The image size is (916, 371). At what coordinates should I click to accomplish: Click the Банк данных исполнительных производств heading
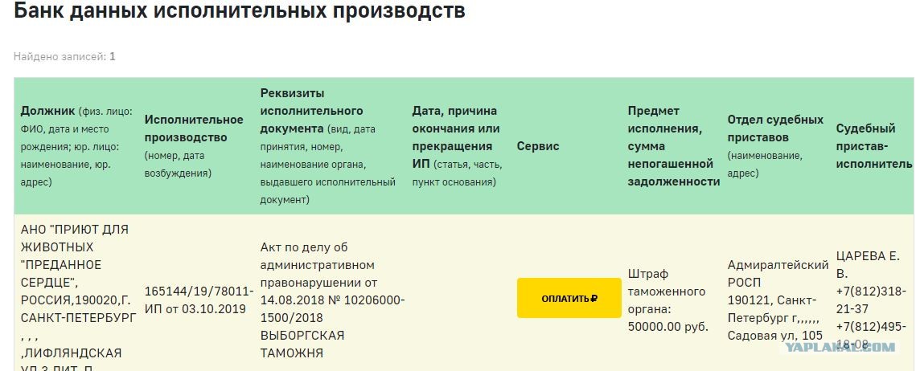point(240,10)
